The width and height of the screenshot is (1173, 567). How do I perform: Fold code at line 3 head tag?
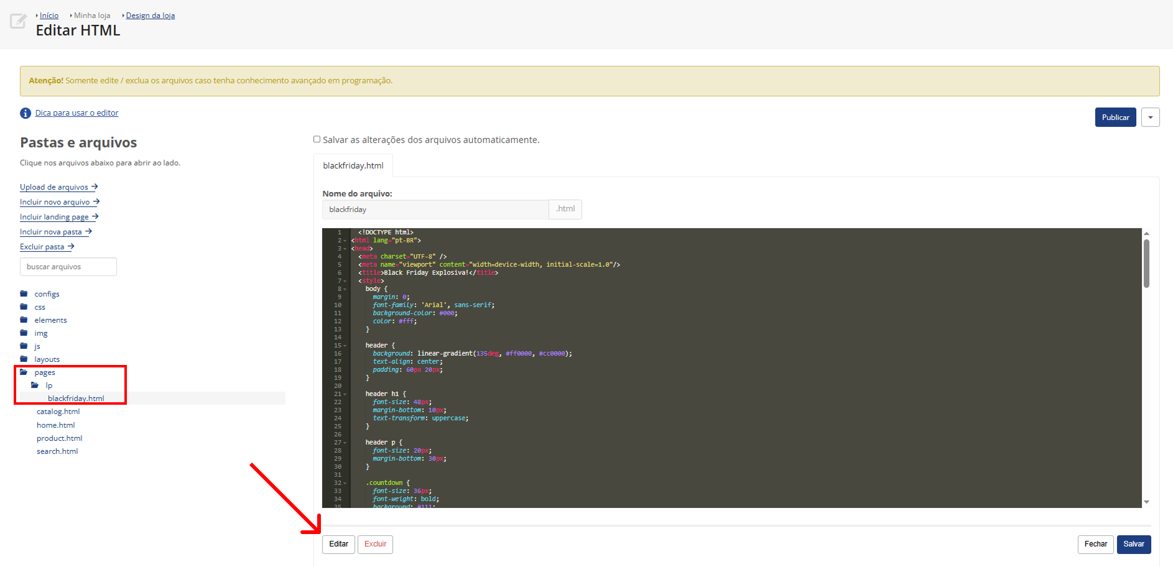345,249
